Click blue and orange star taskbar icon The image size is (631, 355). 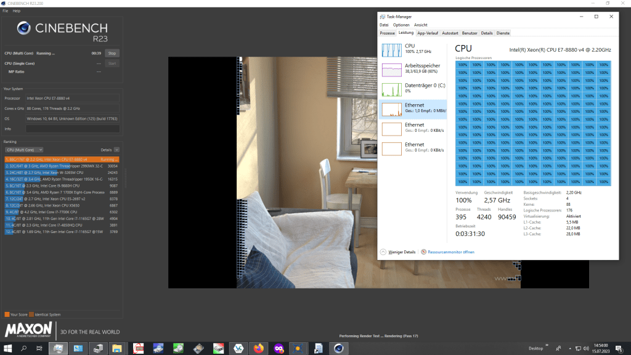pyautogui.click(x=298, y=348)
